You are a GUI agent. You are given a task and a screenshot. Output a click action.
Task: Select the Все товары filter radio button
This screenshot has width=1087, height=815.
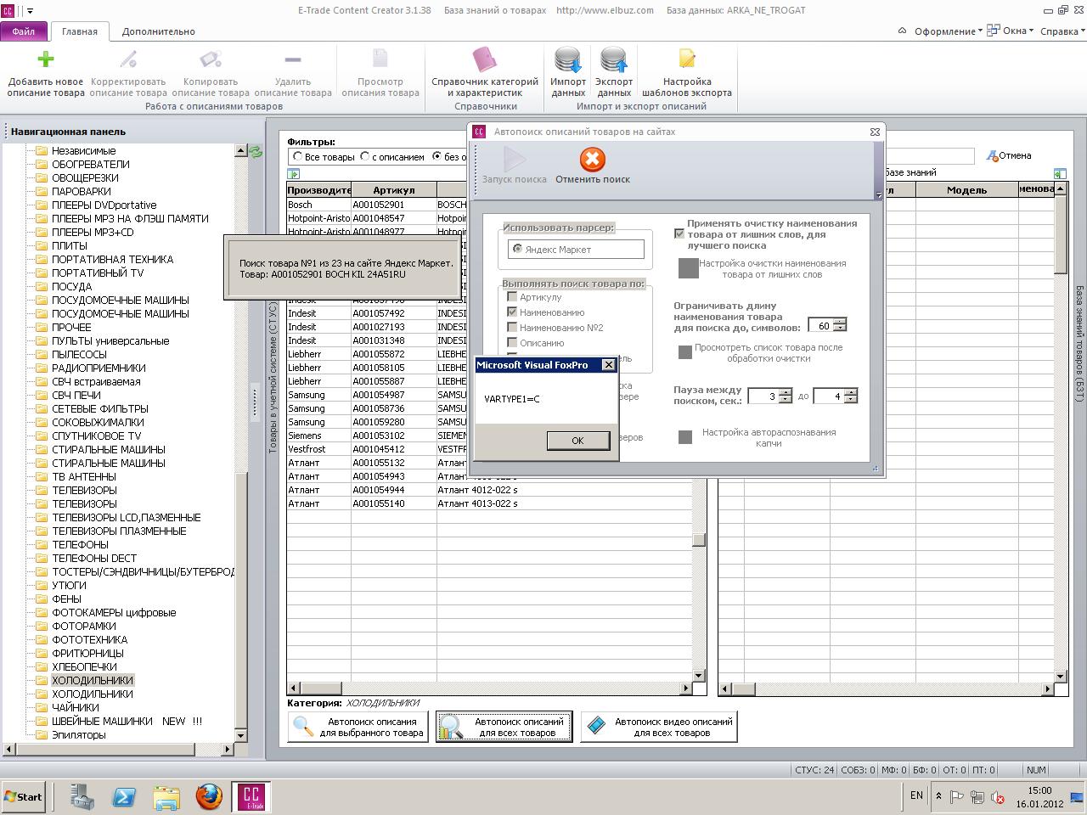(x=297, y=156)
